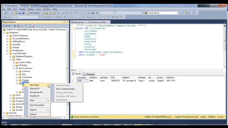Select Start PowerShell from context menu
Screen dimensions: 228x128
tap(38, 105)
